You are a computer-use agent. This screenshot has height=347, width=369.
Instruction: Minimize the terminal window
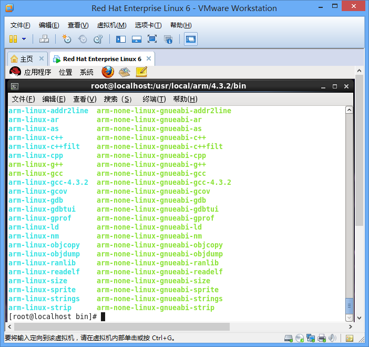tap(323, 87)
